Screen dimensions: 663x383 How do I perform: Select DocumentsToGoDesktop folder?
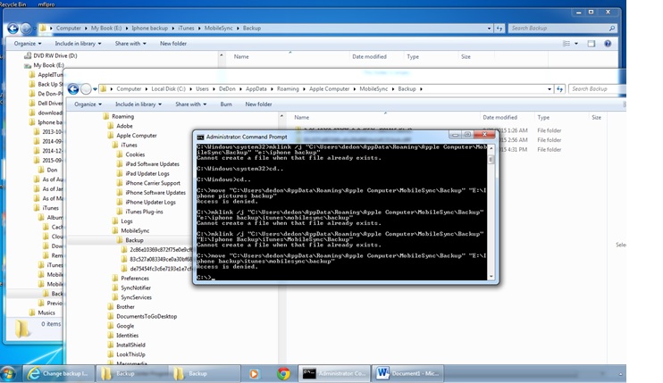click(x=147, y=316)
